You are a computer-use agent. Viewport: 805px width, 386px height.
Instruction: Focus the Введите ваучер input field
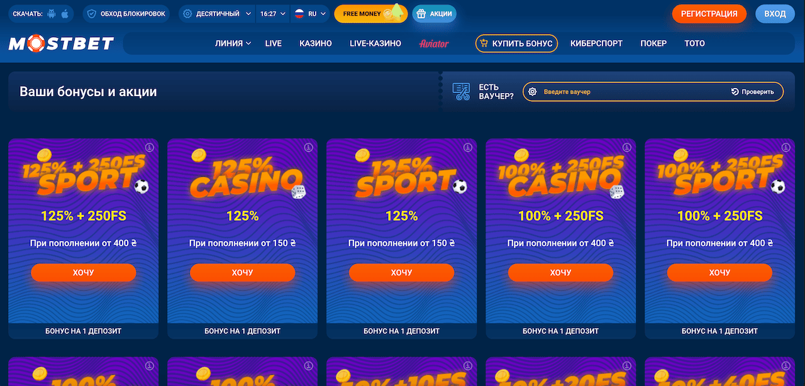(633, 92)
